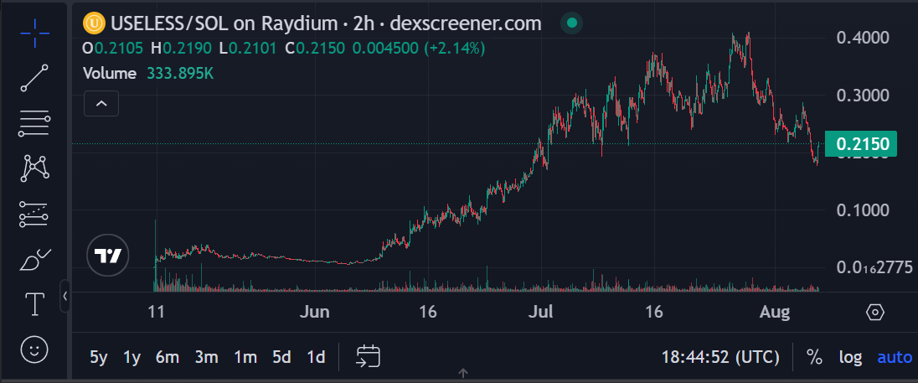Set chart range to 5d
Image resolution: width=918 pixels, height=383 pixels.
[281, 357]
